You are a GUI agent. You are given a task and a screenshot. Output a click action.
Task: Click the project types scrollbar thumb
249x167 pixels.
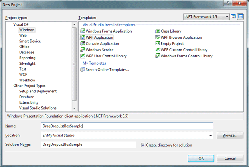pos(74,64)
